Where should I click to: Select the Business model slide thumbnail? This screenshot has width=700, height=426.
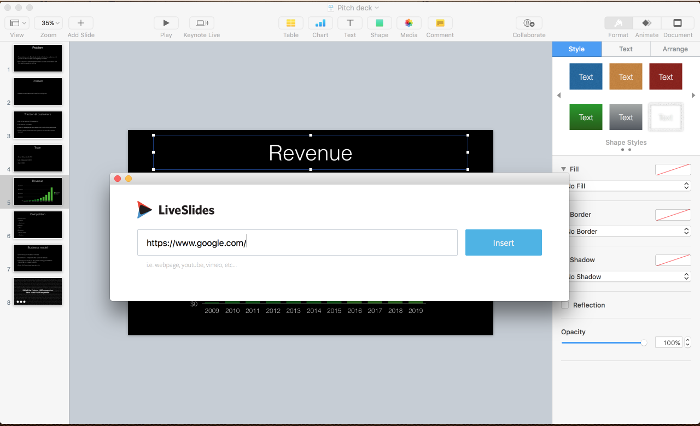tap(37, 258)
